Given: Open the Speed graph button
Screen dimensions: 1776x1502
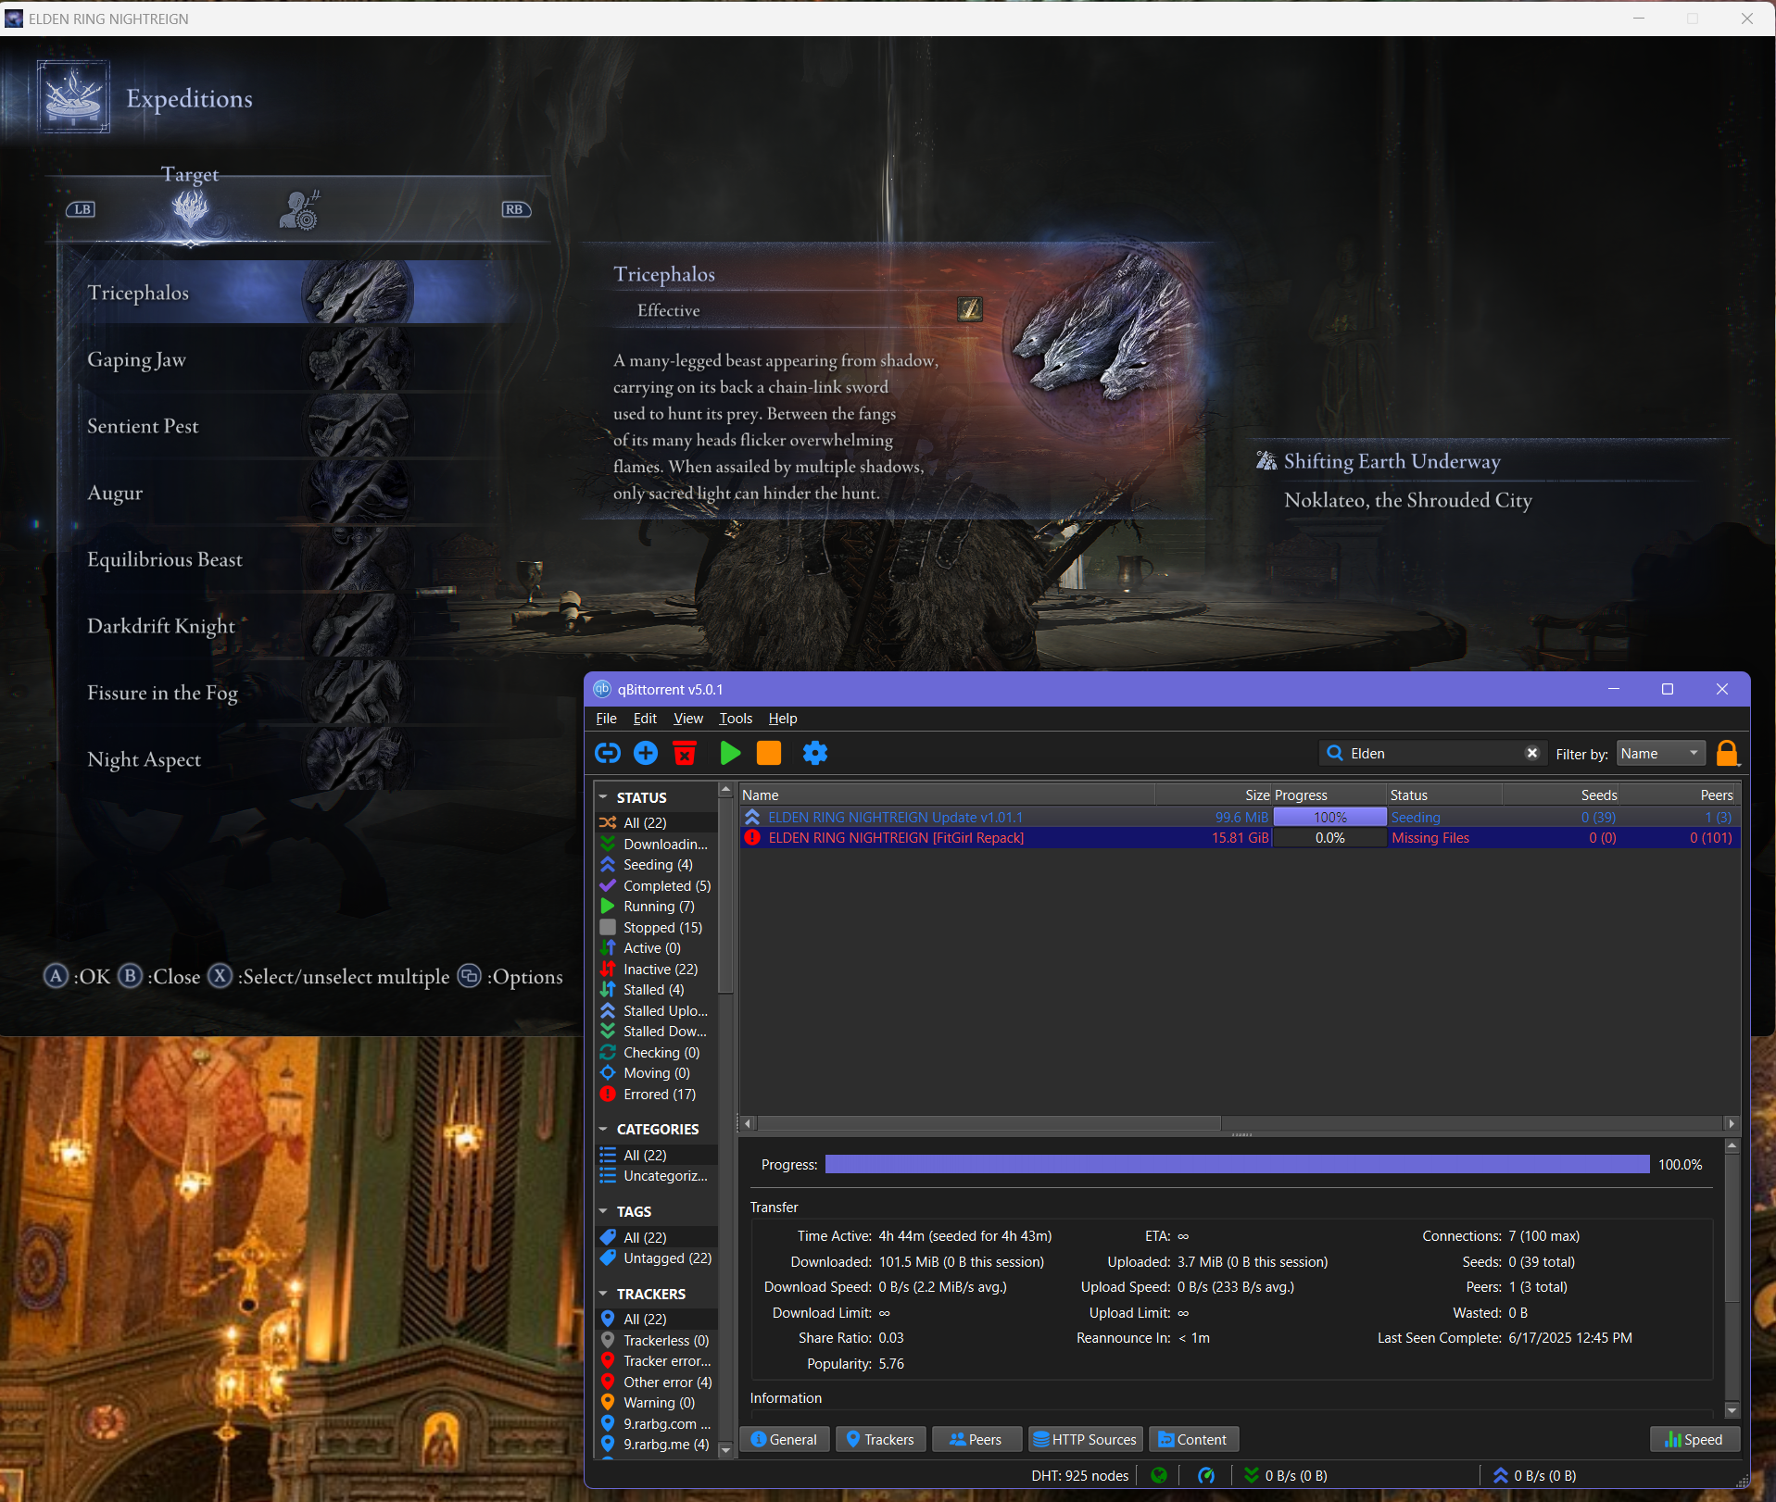Looking at the screenshot, I should [x=1694, y=1439].
